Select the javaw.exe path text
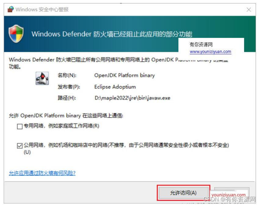Screen dimensions: 260x205 click(133, 98)
